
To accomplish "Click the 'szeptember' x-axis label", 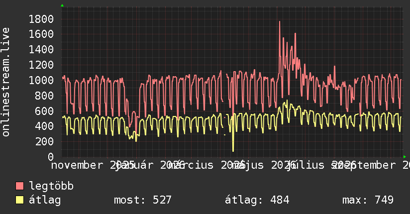I will coord(364,165).
